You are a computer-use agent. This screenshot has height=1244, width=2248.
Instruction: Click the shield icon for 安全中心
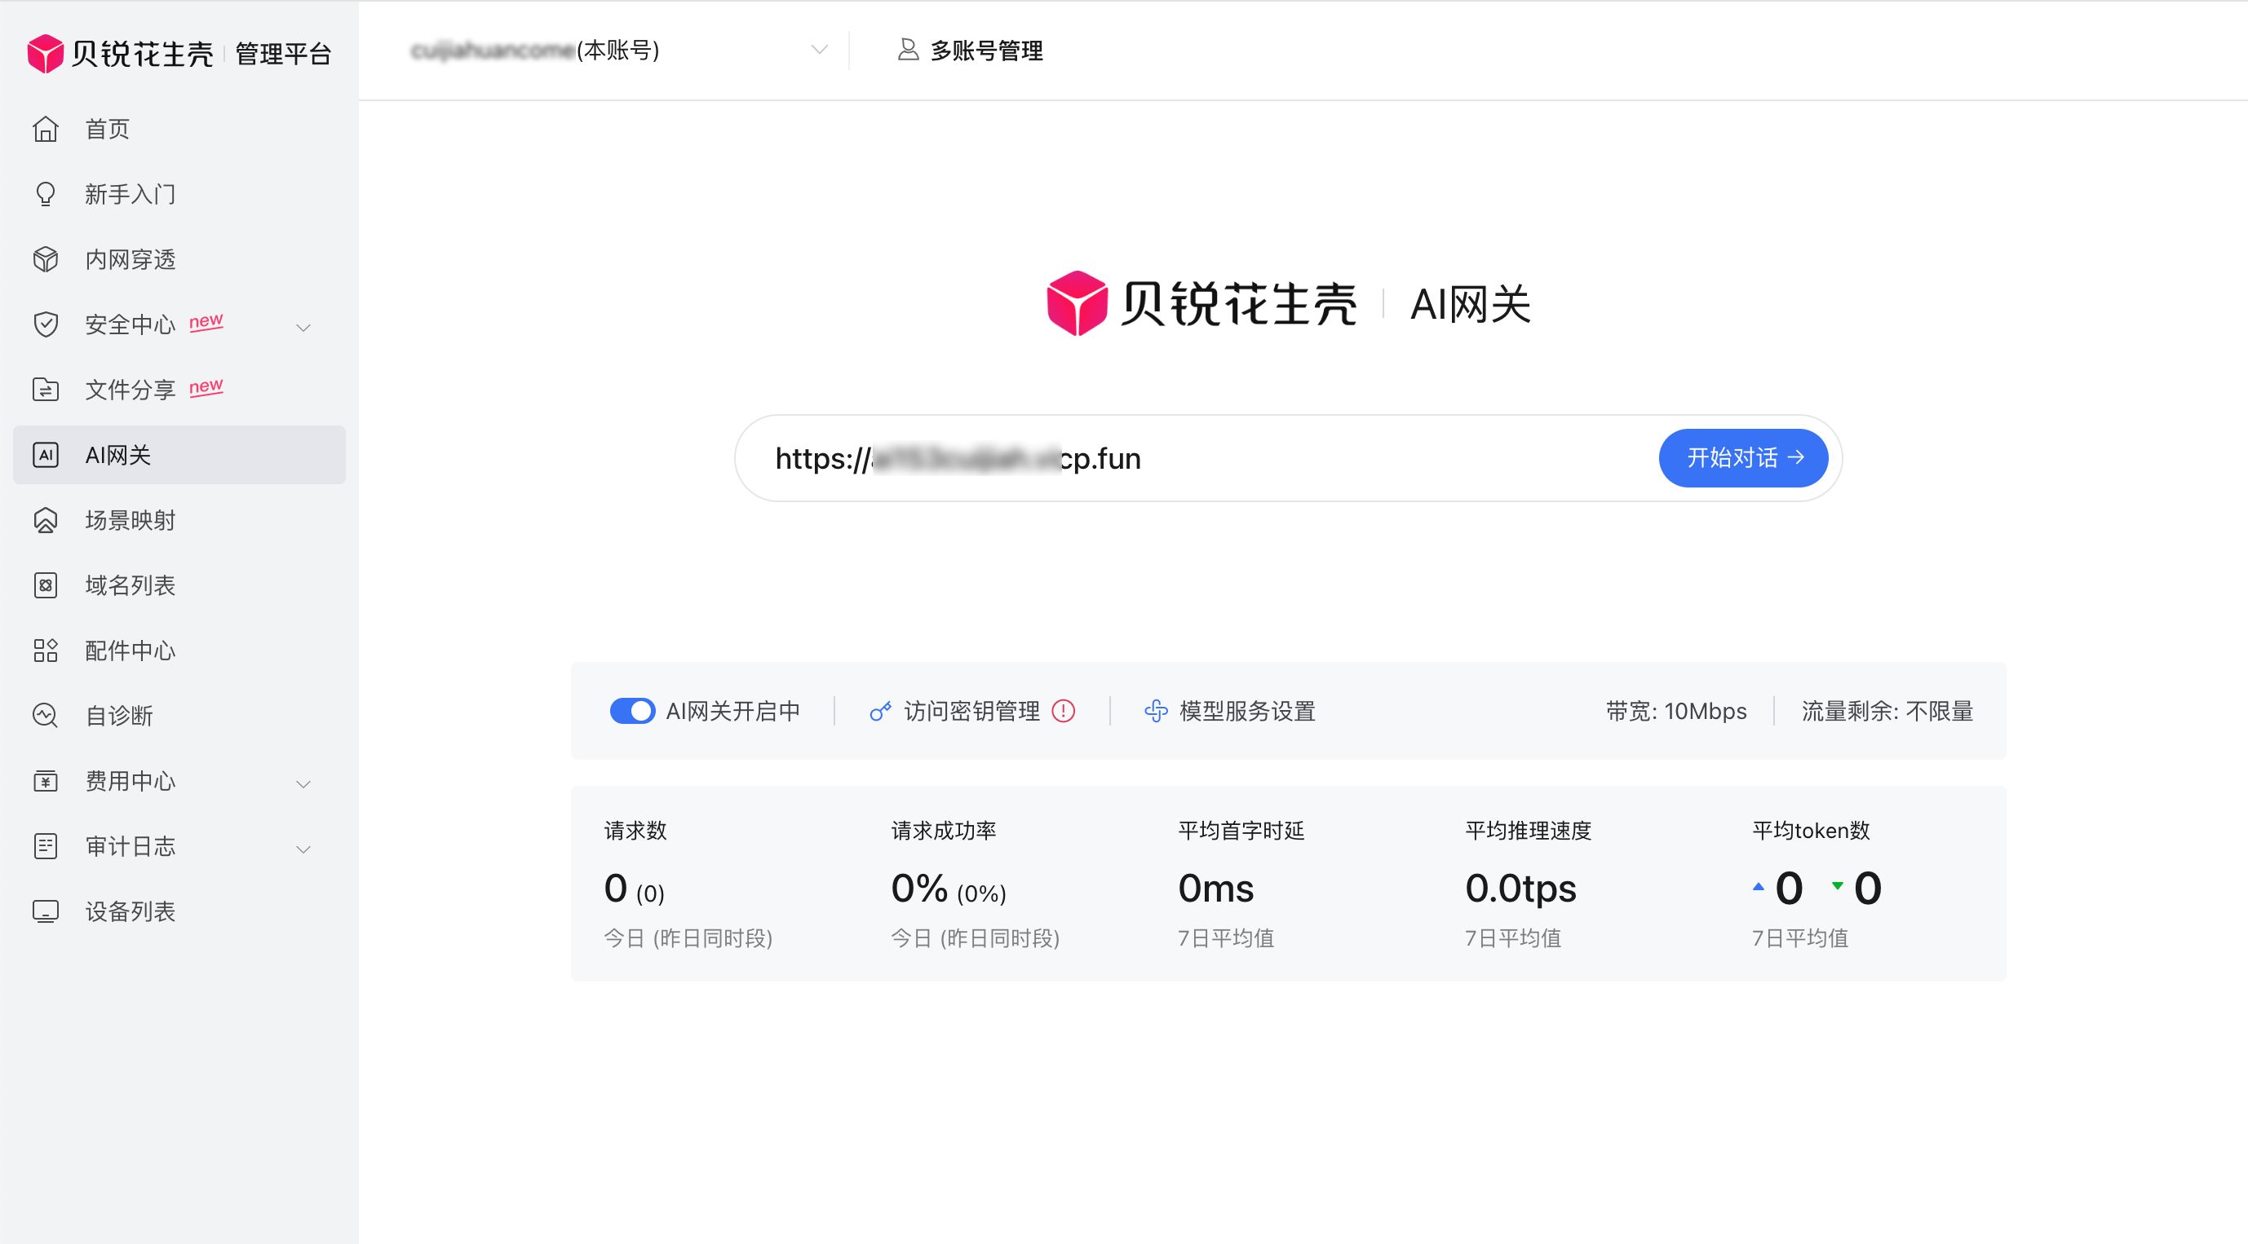(x=46, y=324)
